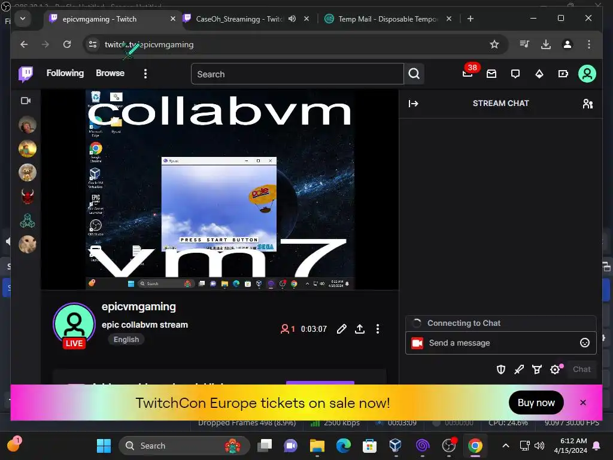
Task: Open notifications inbox with 38 badge
Action: pos(468,72)
